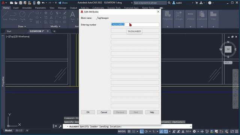Open the undo history dropdown arrow

46,3
